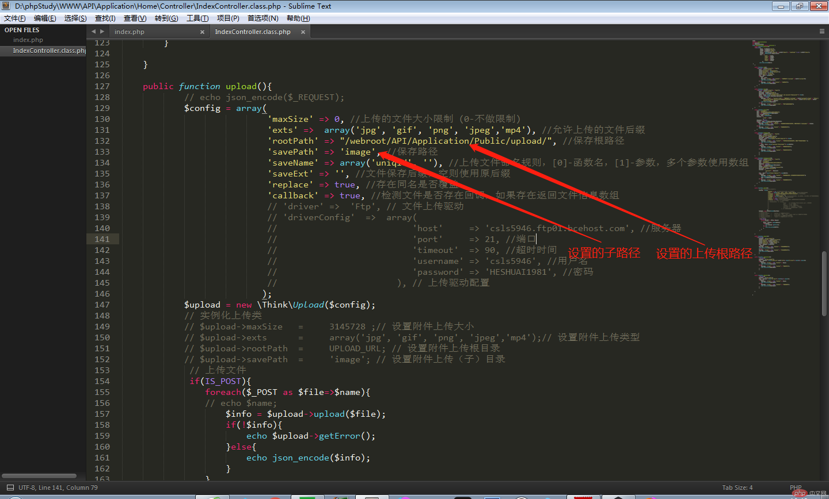Click line number 147 in the gutter
The height and width of the screenshot is (499, 829).
(x=102, y=305)
